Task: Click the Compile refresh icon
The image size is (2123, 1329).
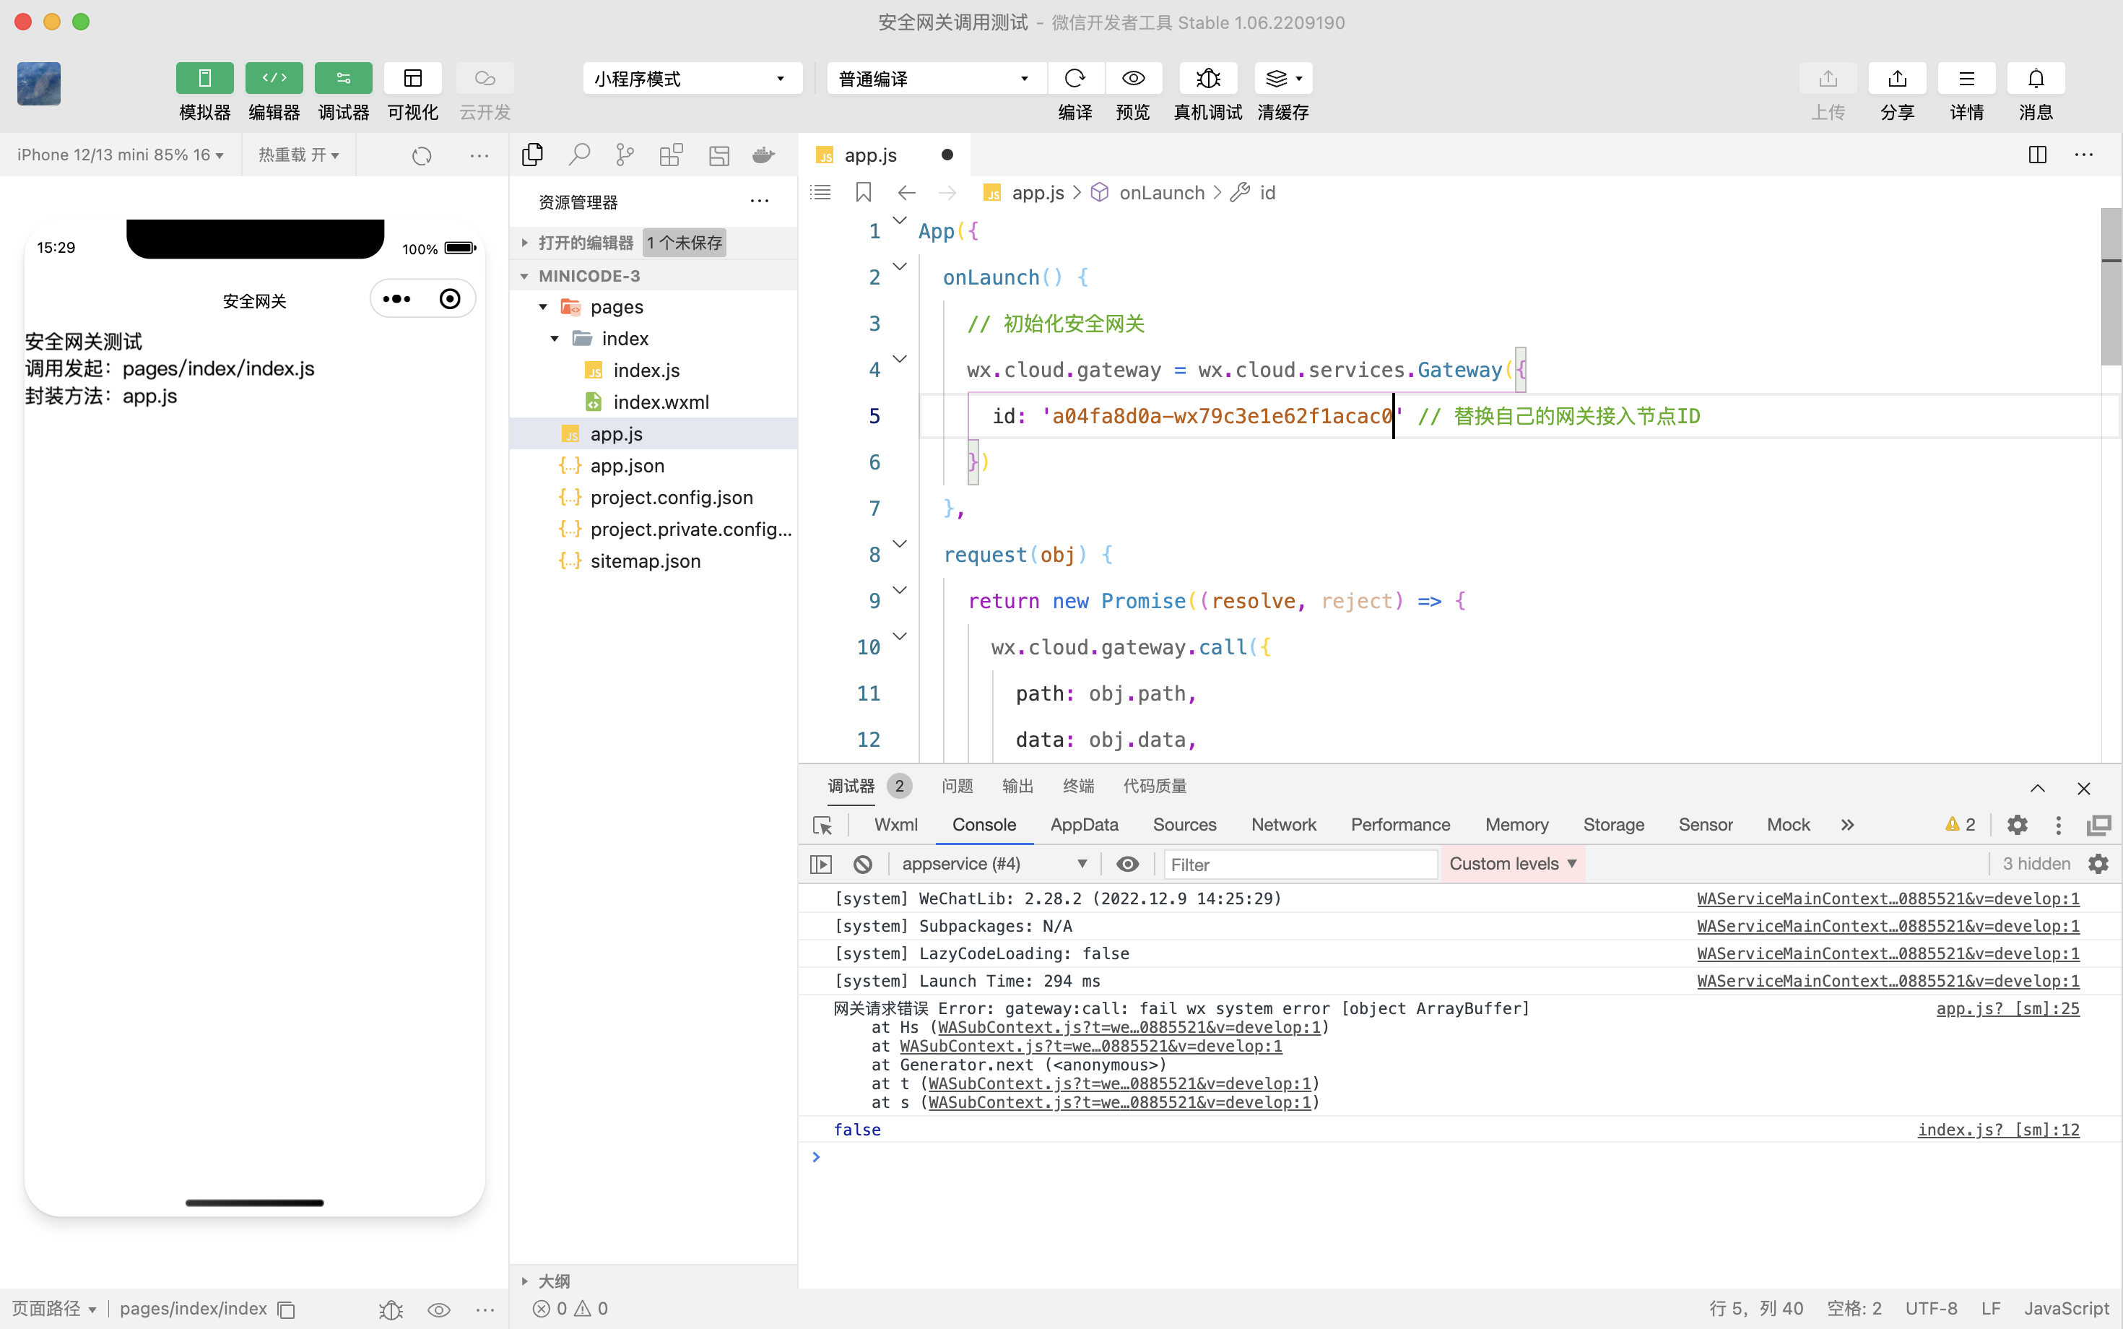Action: coord(1074,78)
